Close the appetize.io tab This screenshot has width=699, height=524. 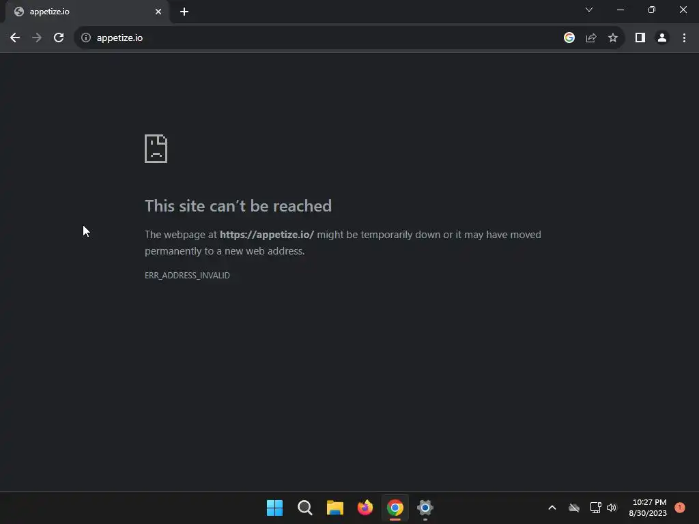158,12
